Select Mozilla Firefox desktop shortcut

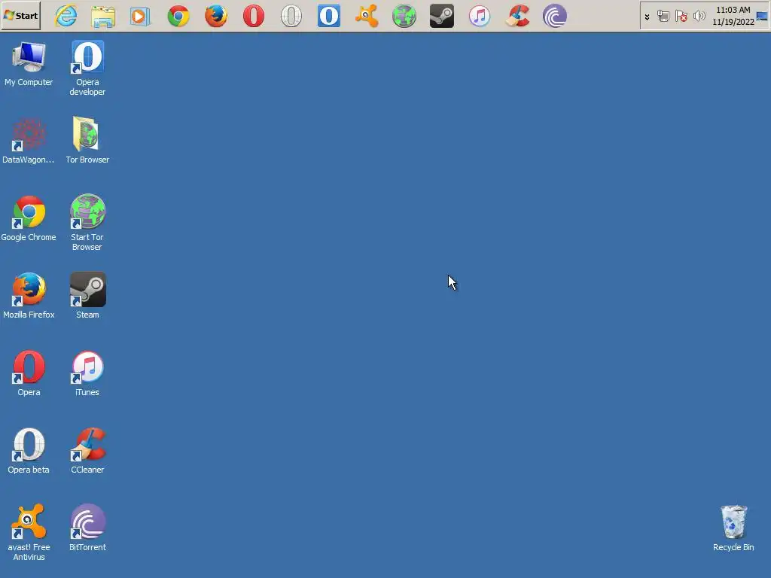pos(29,296)
